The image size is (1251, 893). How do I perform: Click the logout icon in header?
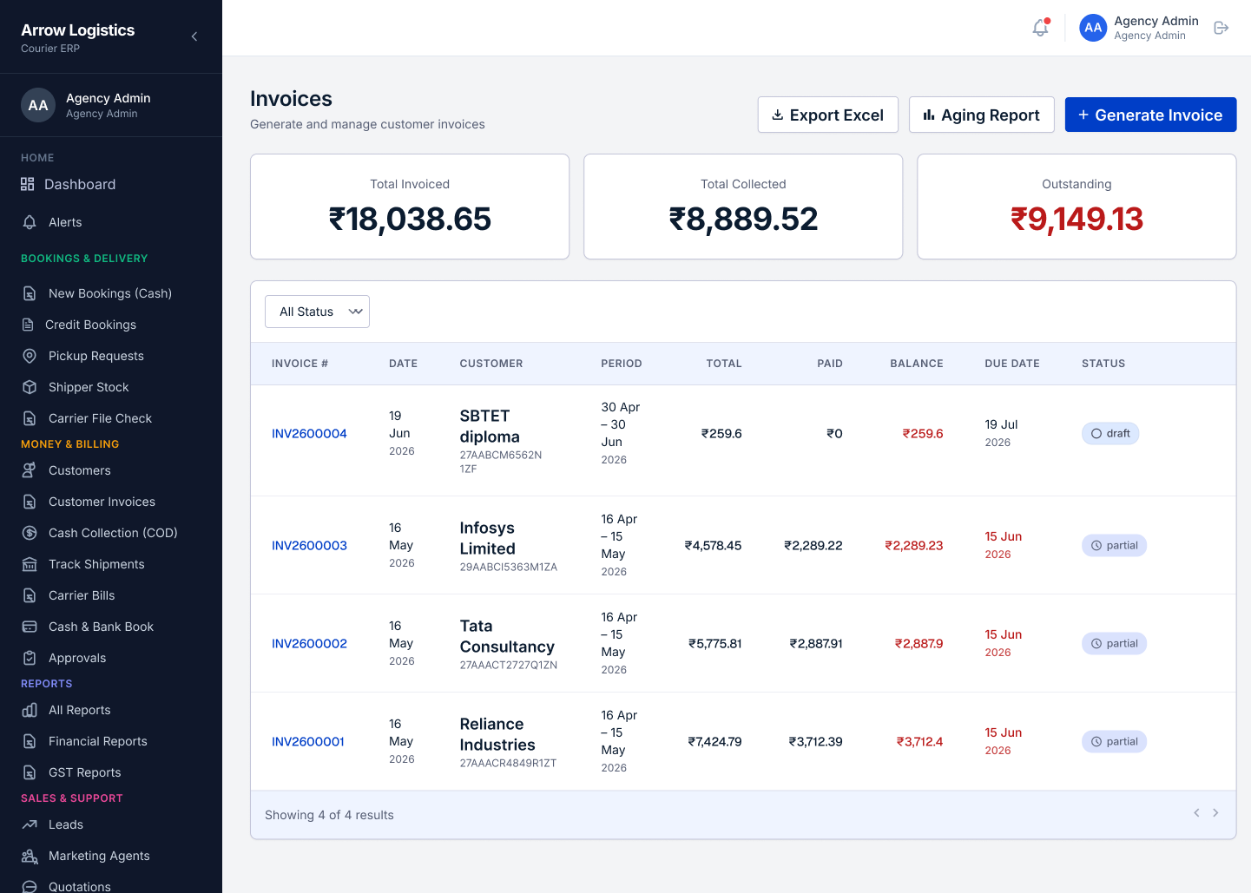click(1221, 28)
